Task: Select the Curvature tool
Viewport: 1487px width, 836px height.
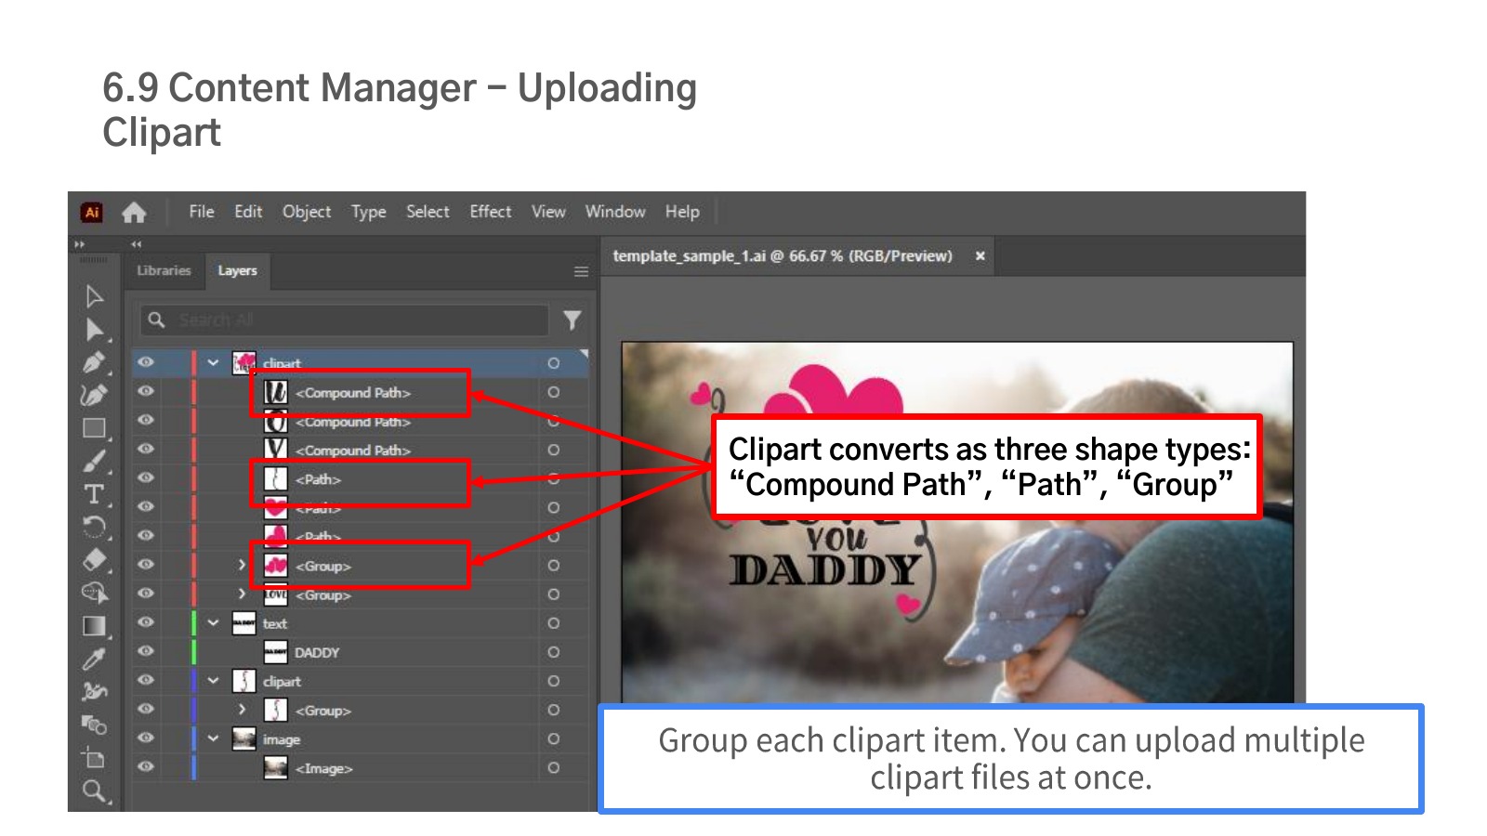Action: pyautogui.click(x=94, y=395)
